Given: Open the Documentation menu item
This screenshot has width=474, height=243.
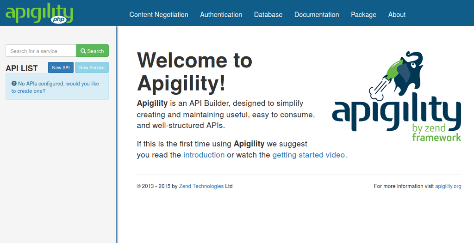Looking at the screenshot, I should point(317,14).
